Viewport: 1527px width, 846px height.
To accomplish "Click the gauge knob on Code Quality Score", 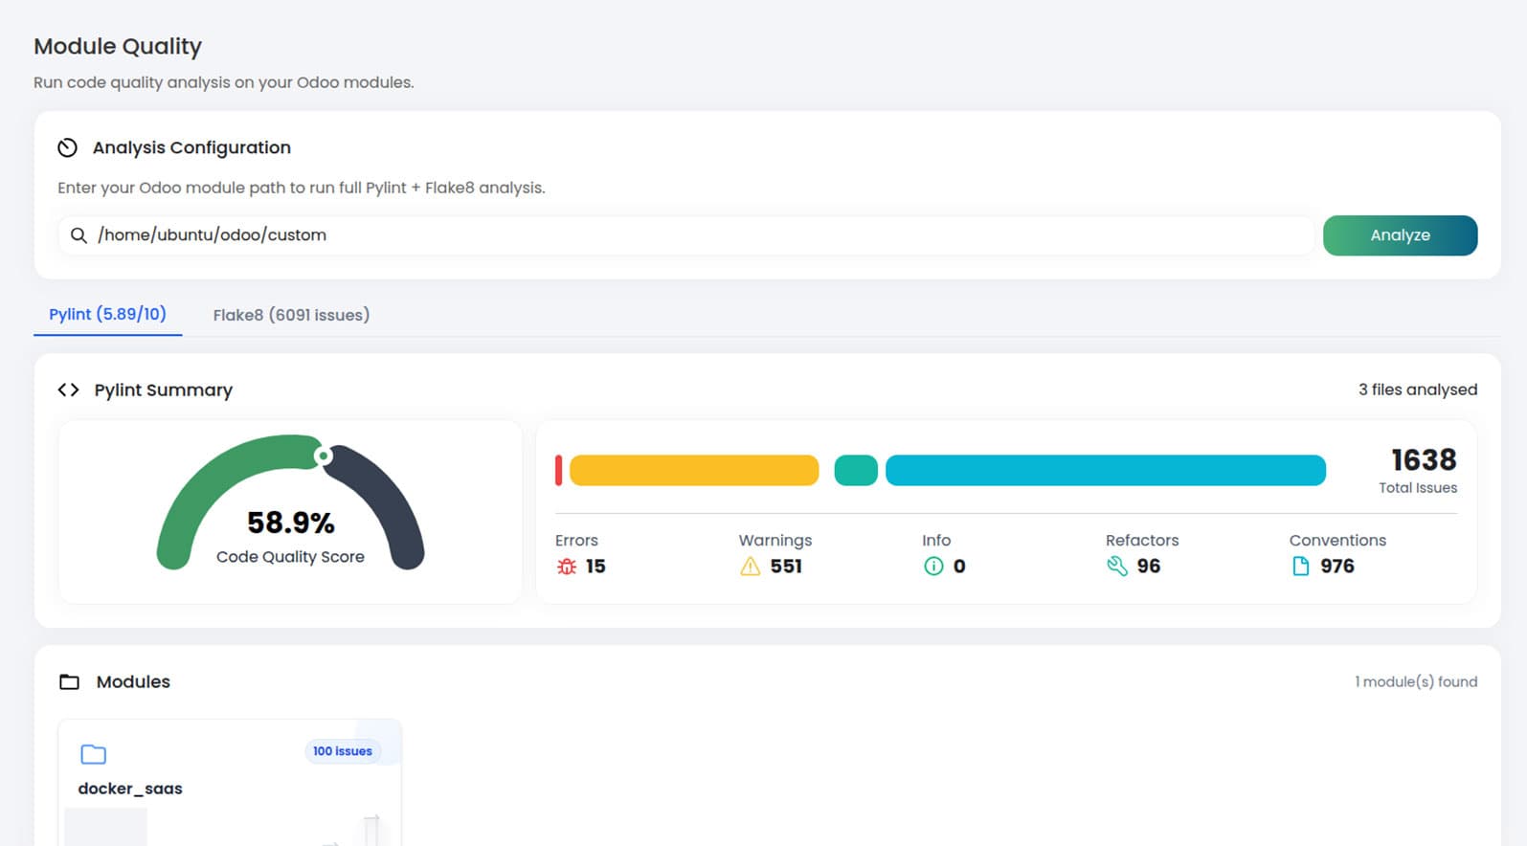I will click(324, 456).
